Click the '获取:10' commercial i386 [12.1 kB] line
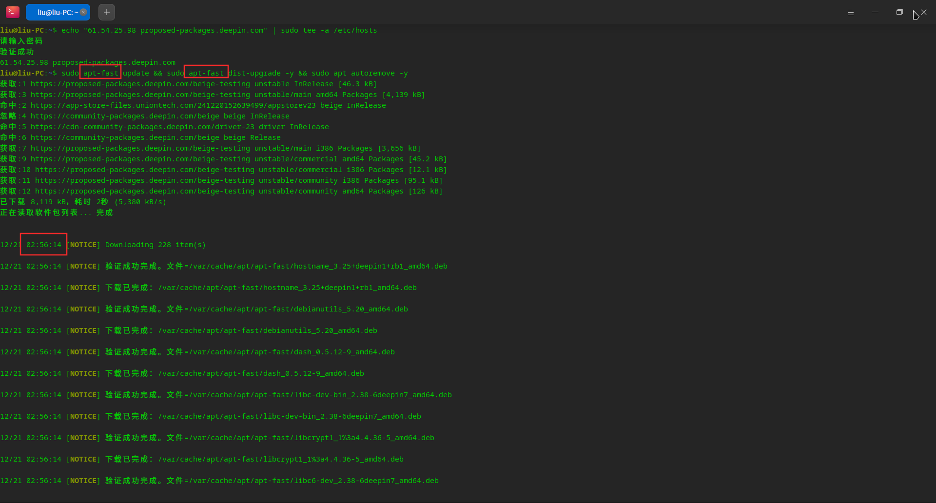Screen dimensions: 936x503 223,170
